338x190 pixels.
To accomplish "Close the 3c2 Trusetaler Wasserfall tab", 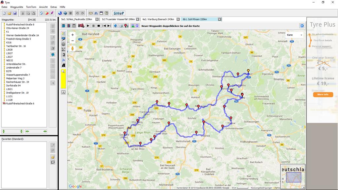I will click(138, 19).
